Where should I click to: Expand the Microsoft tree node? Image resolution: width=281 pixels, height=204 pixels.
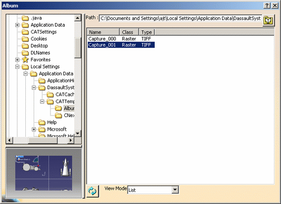pos(34,130)
